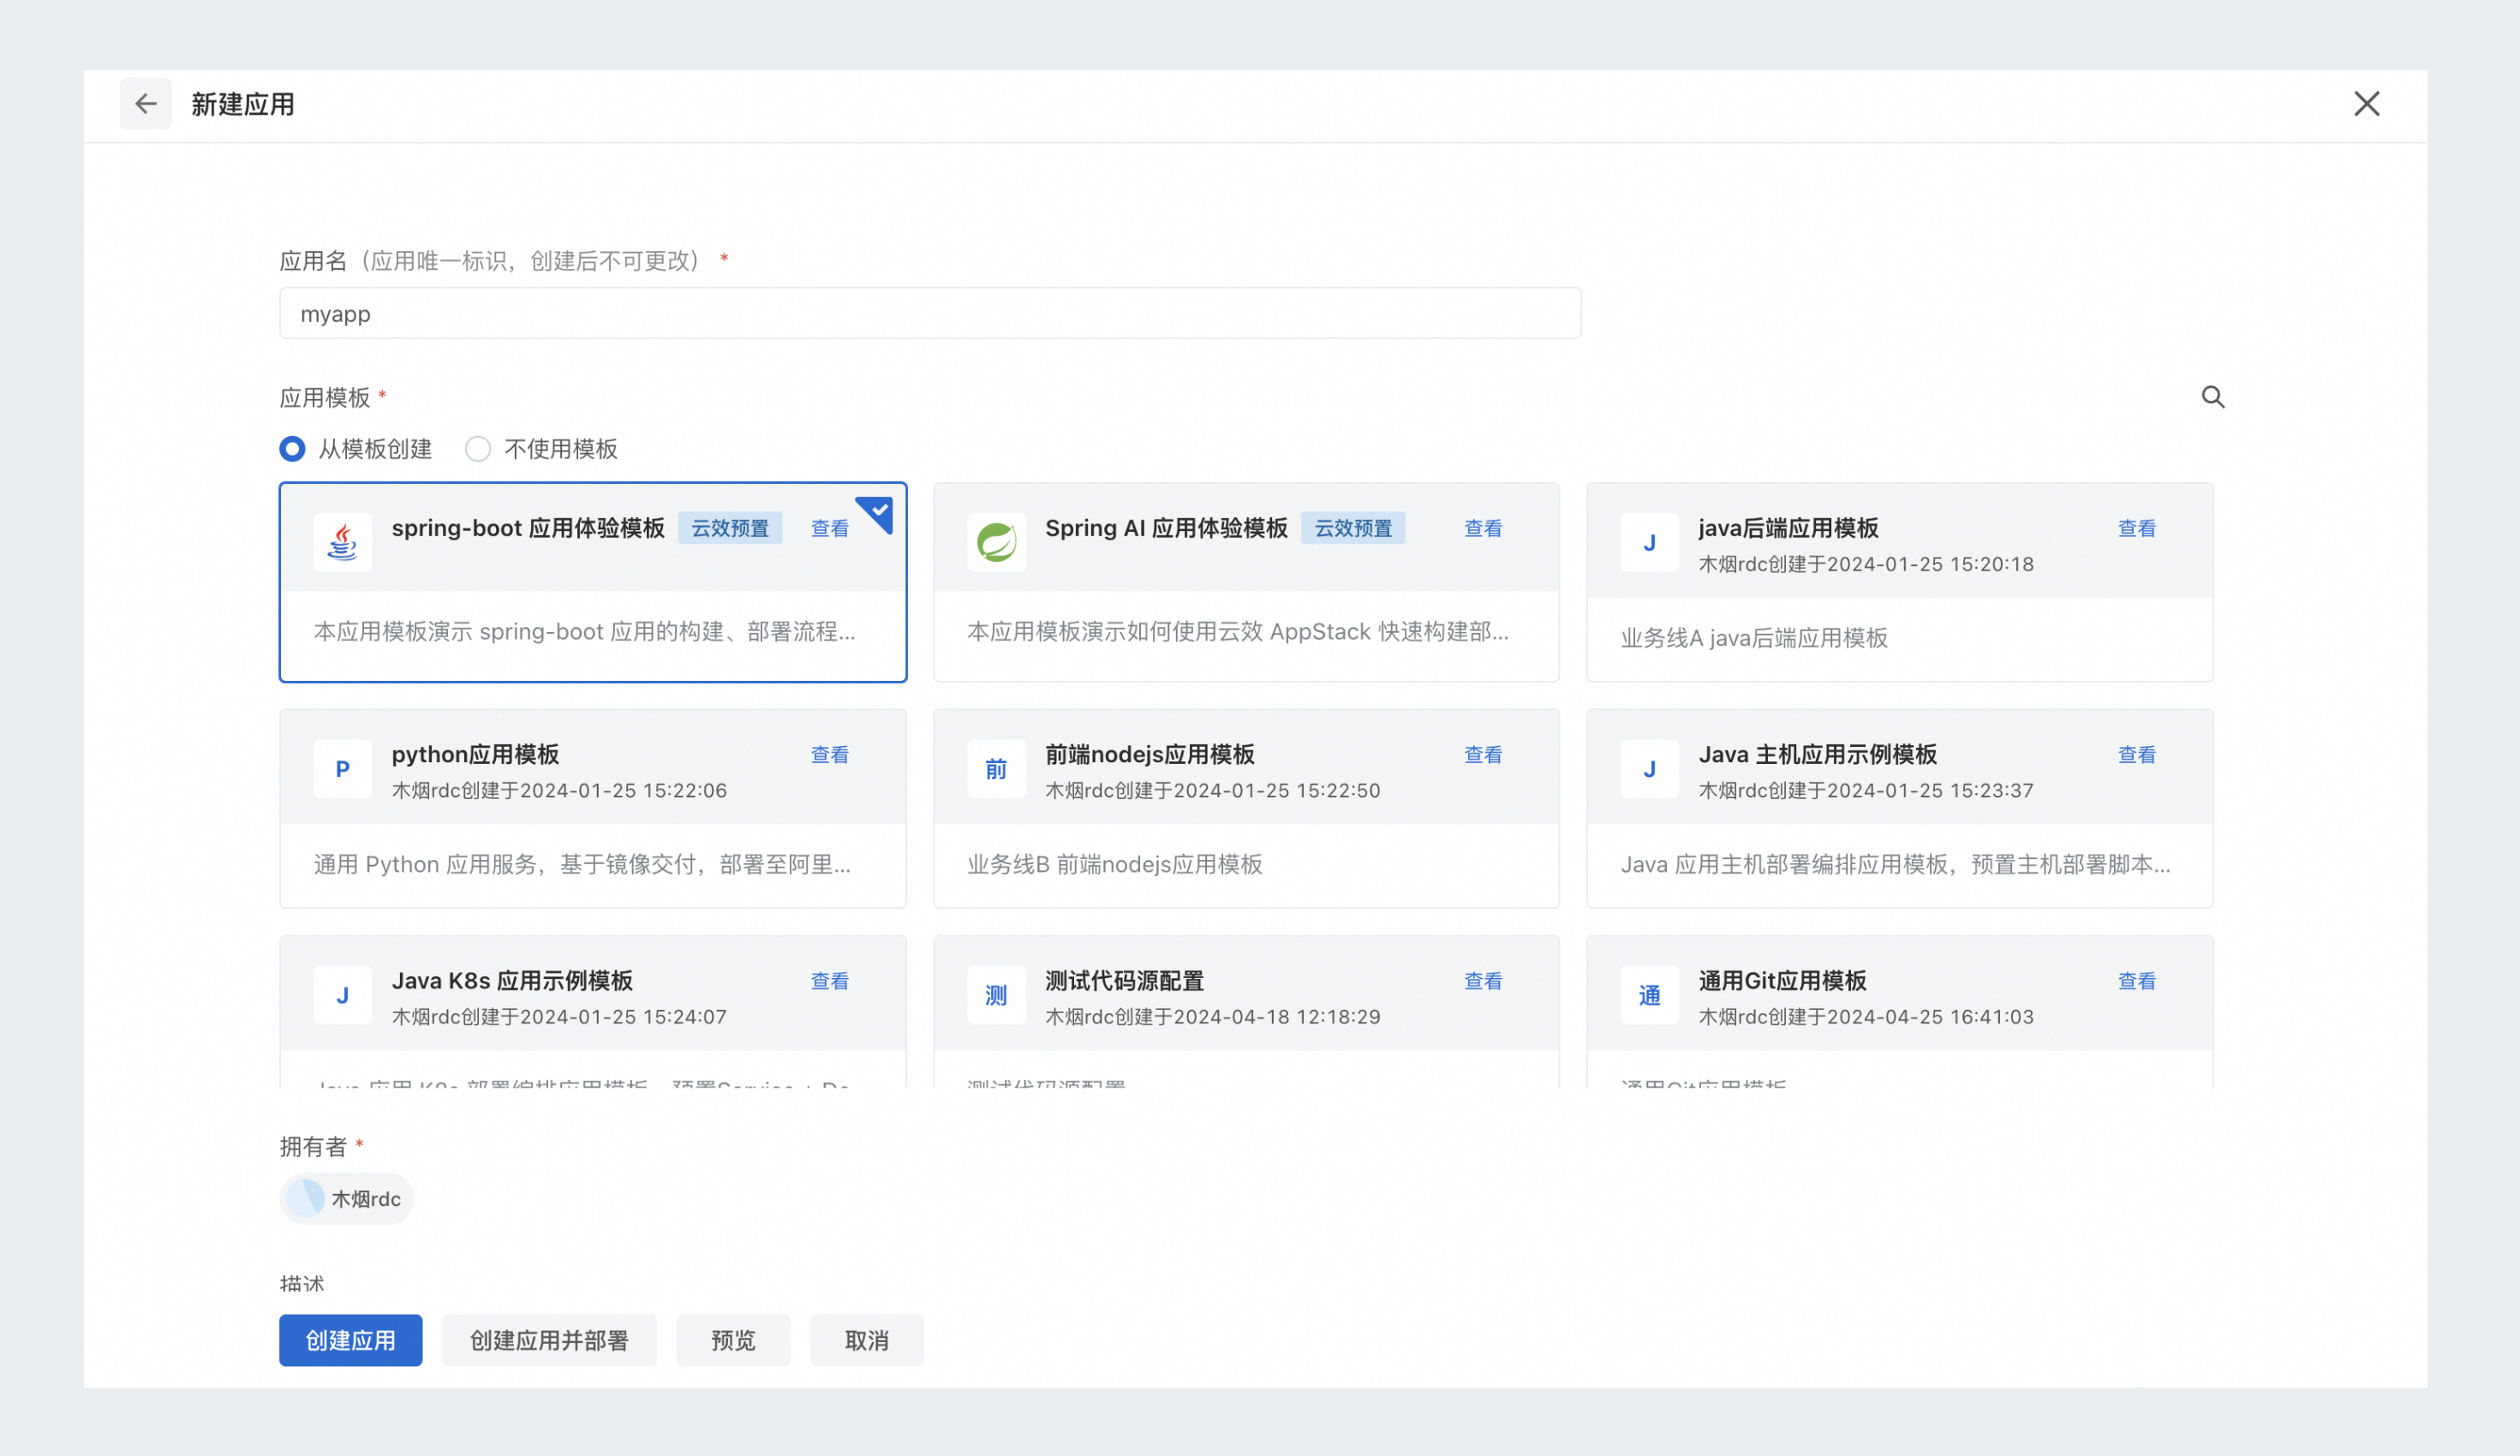2520x1456 pixels.
Task: Select the java后端应用模板 title
Action: pyautogui.click(x=1788, y=528)
